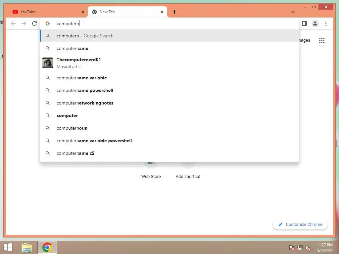This screenshot has height=254, width=339.
Task: Open the side panel icon
Action: pos(305,23)
